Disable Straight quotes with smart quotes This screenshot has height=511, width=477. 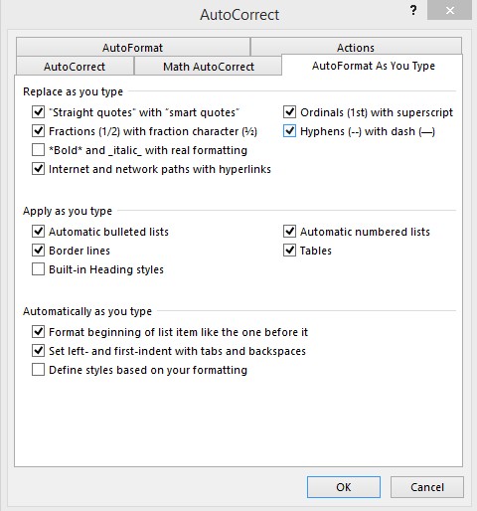38,112
